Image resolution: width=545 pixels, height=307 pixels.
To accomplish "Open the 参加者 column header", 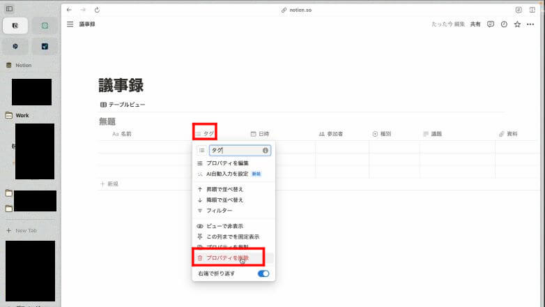I will 331,134.
